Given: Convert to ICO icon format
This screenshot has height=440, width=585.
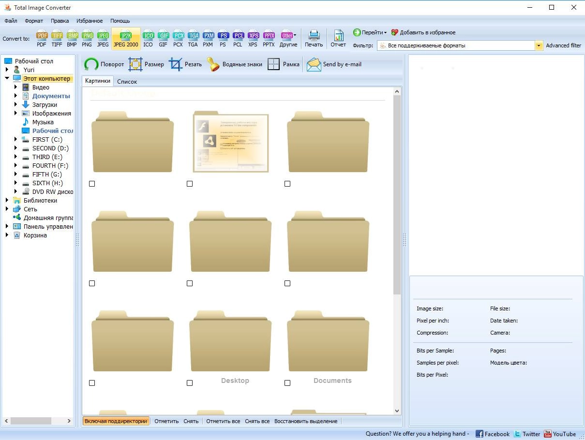Looking at the screenshot, I should (x=148, y=39).
